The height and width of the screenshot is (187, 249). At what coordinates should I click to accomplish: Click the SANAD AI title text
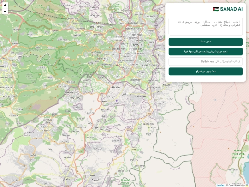(231, 9)
